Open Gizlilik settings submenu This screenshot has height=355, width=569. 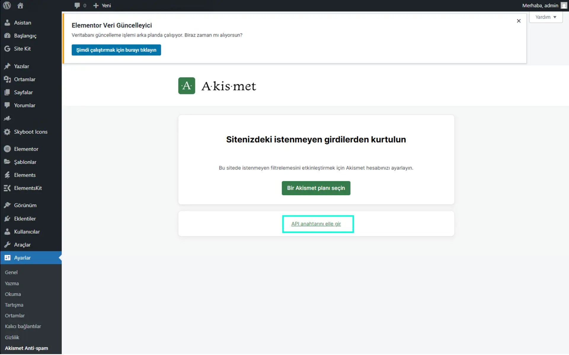[12, 337]
